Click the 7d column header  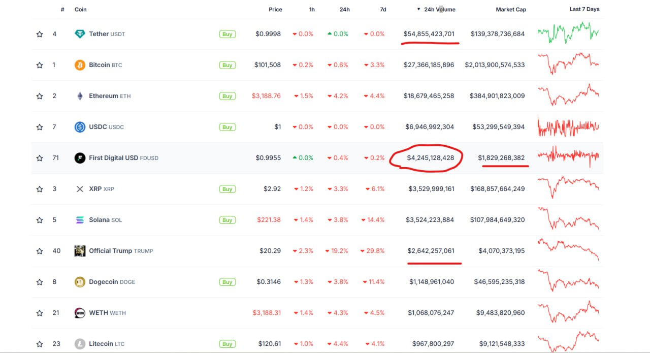point(382,9)
